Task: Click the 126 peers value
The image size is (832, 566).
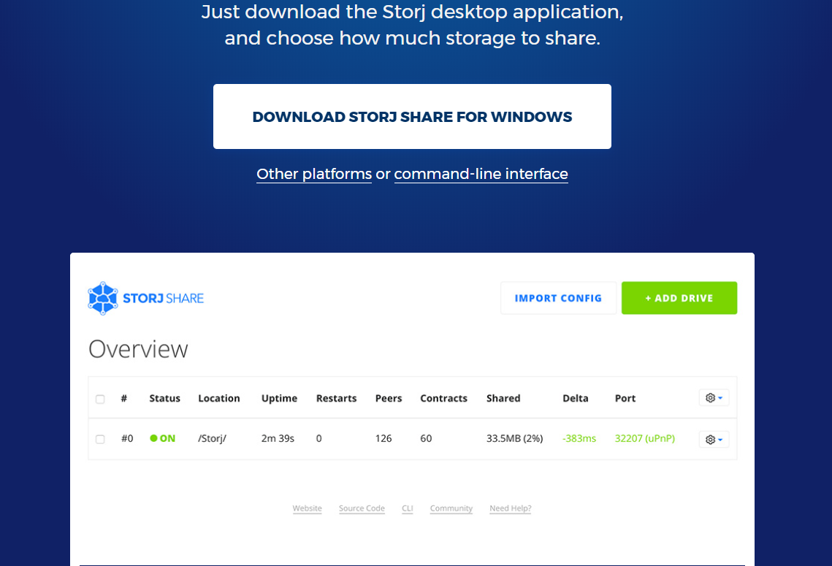Action: pyautogui.click(x=383, y=439)
